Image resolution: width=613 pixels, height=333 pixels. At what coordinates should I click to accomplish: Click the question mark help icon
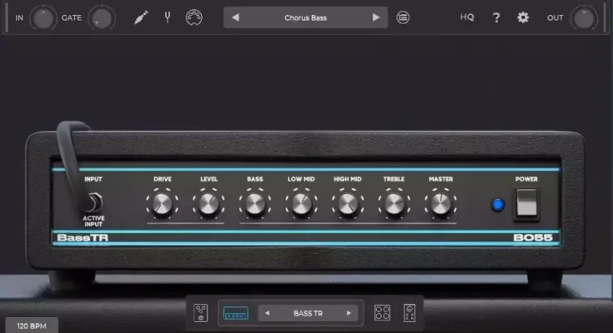pos(496,17)
